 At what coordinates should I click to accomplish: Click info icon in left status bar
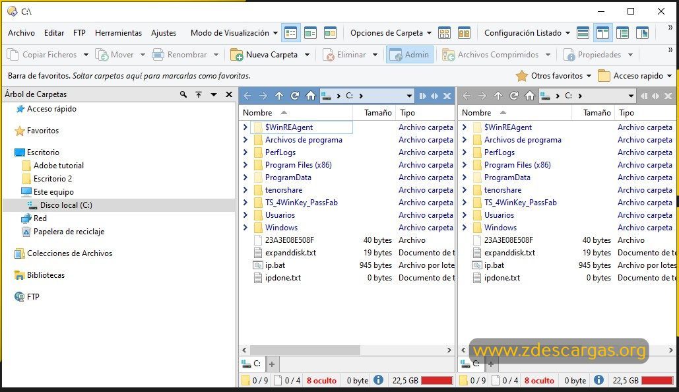coord(379,380)
